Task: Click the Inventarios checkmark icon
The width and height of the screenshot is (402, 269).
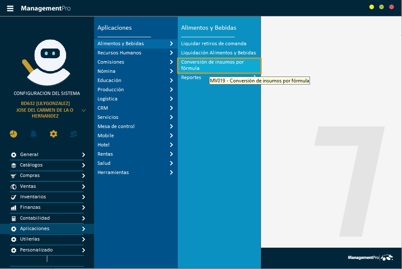Action: coord(13,197)
